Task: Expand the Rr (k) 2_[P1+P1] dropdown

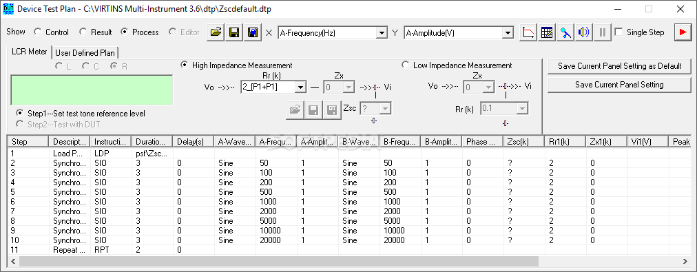Action: (301, 87)
